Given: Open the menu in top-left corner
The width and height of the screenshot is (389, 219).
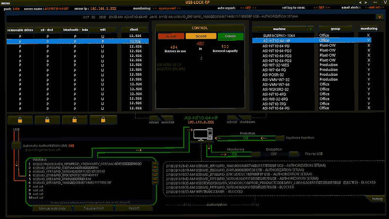Looking at the screenshot, I should (x=6, y=3).
